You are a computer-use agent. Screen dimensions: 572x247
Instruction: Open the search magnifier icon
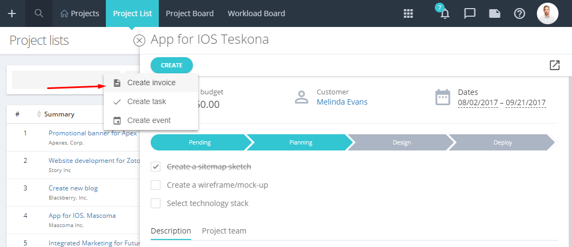pos(39,13)
